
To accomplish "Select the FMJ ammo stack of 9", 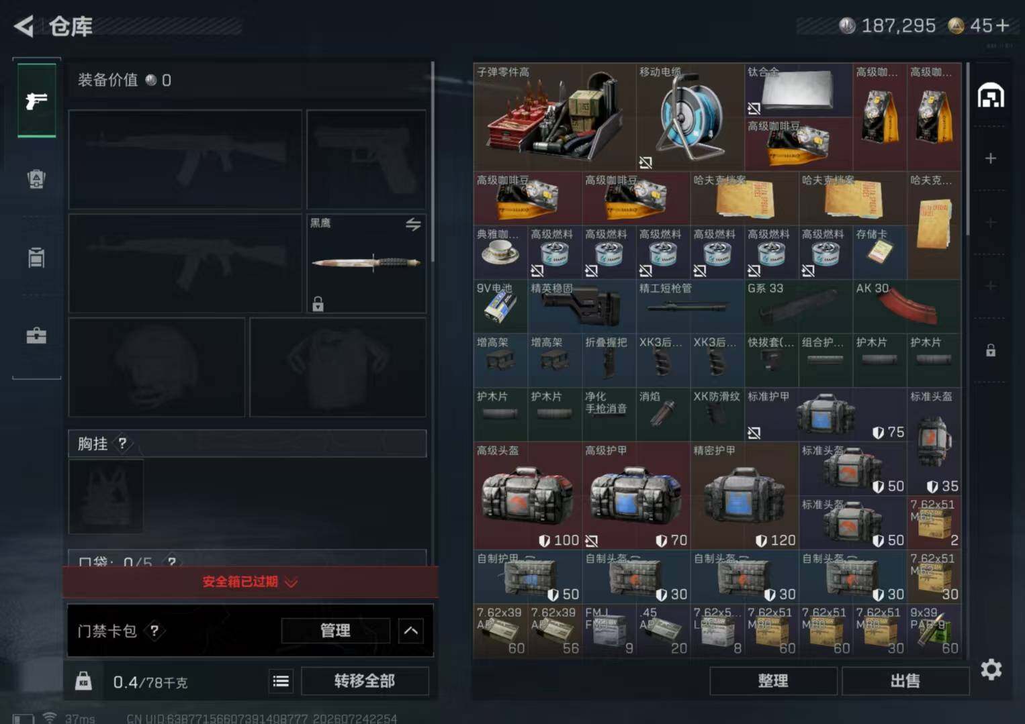I will (x=609, y=631).
